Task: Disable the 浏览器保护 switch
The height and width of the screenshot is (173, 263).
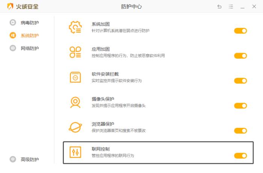Action: coord(240,131)
